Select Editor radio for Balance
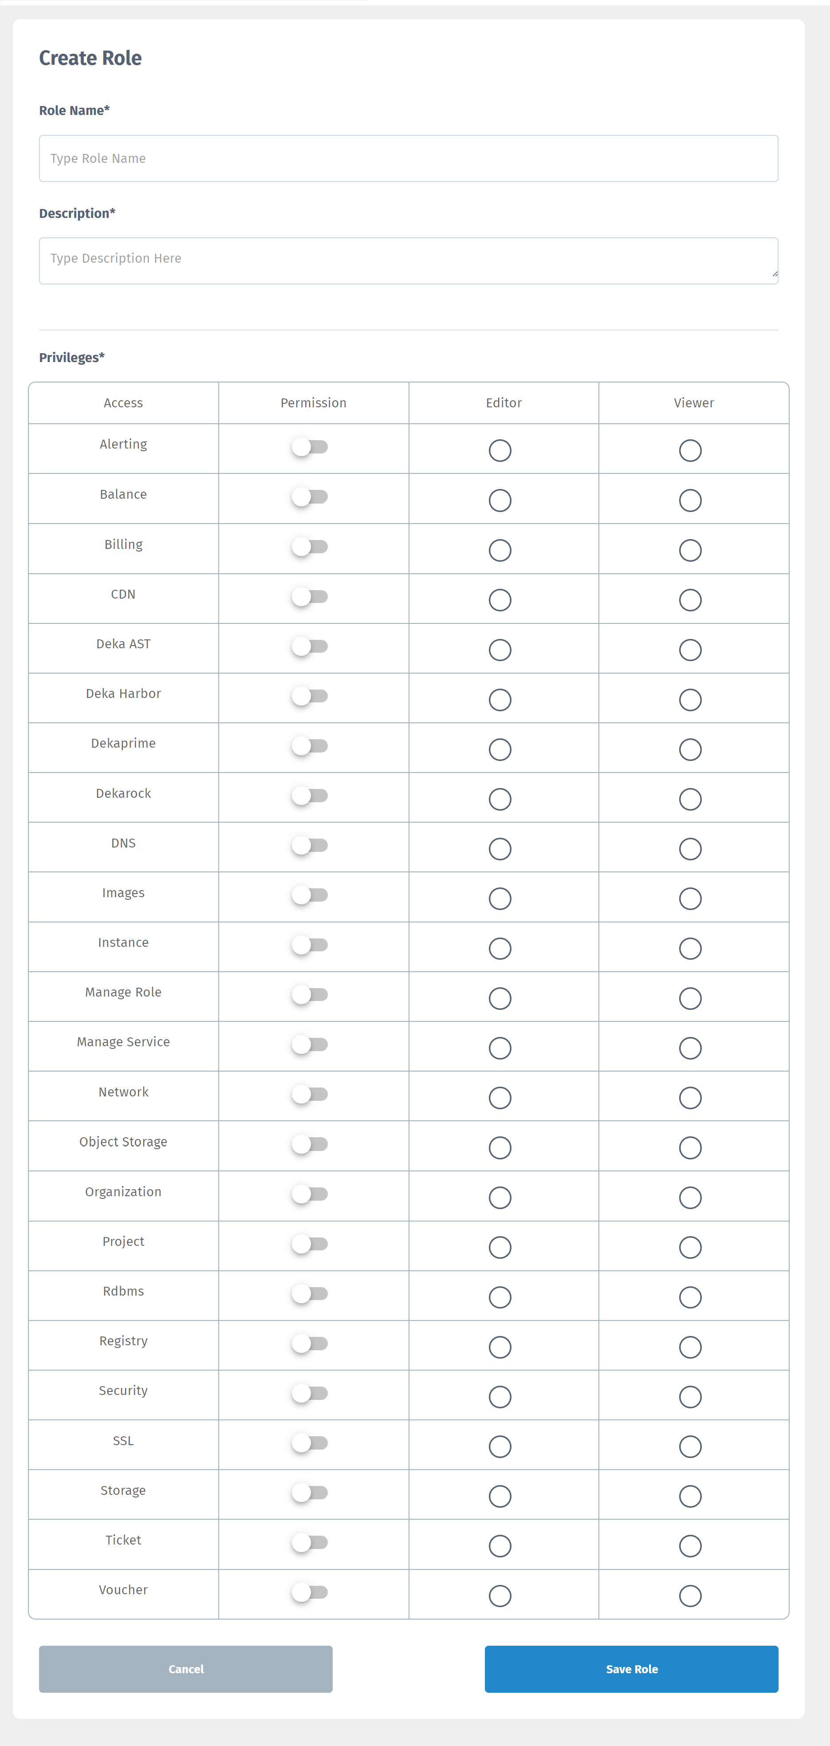Viewport: 830px width, 1746px height. 500,501
